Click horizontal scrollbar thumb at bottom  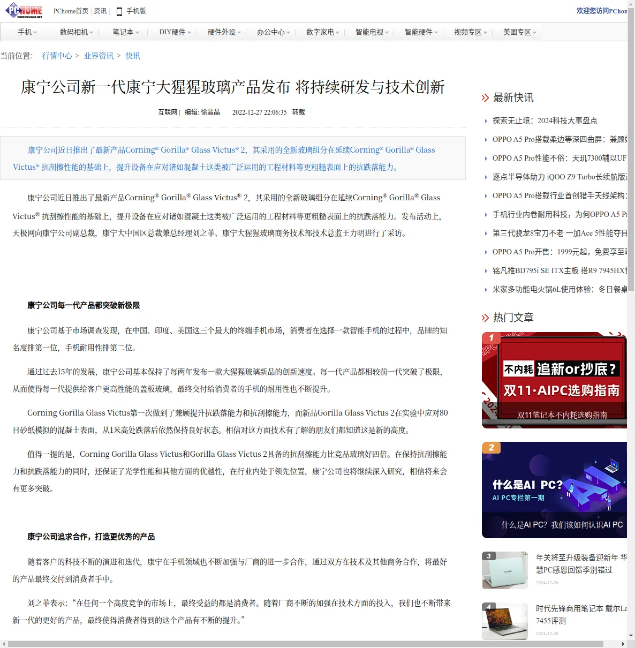[x=305, y=644]
